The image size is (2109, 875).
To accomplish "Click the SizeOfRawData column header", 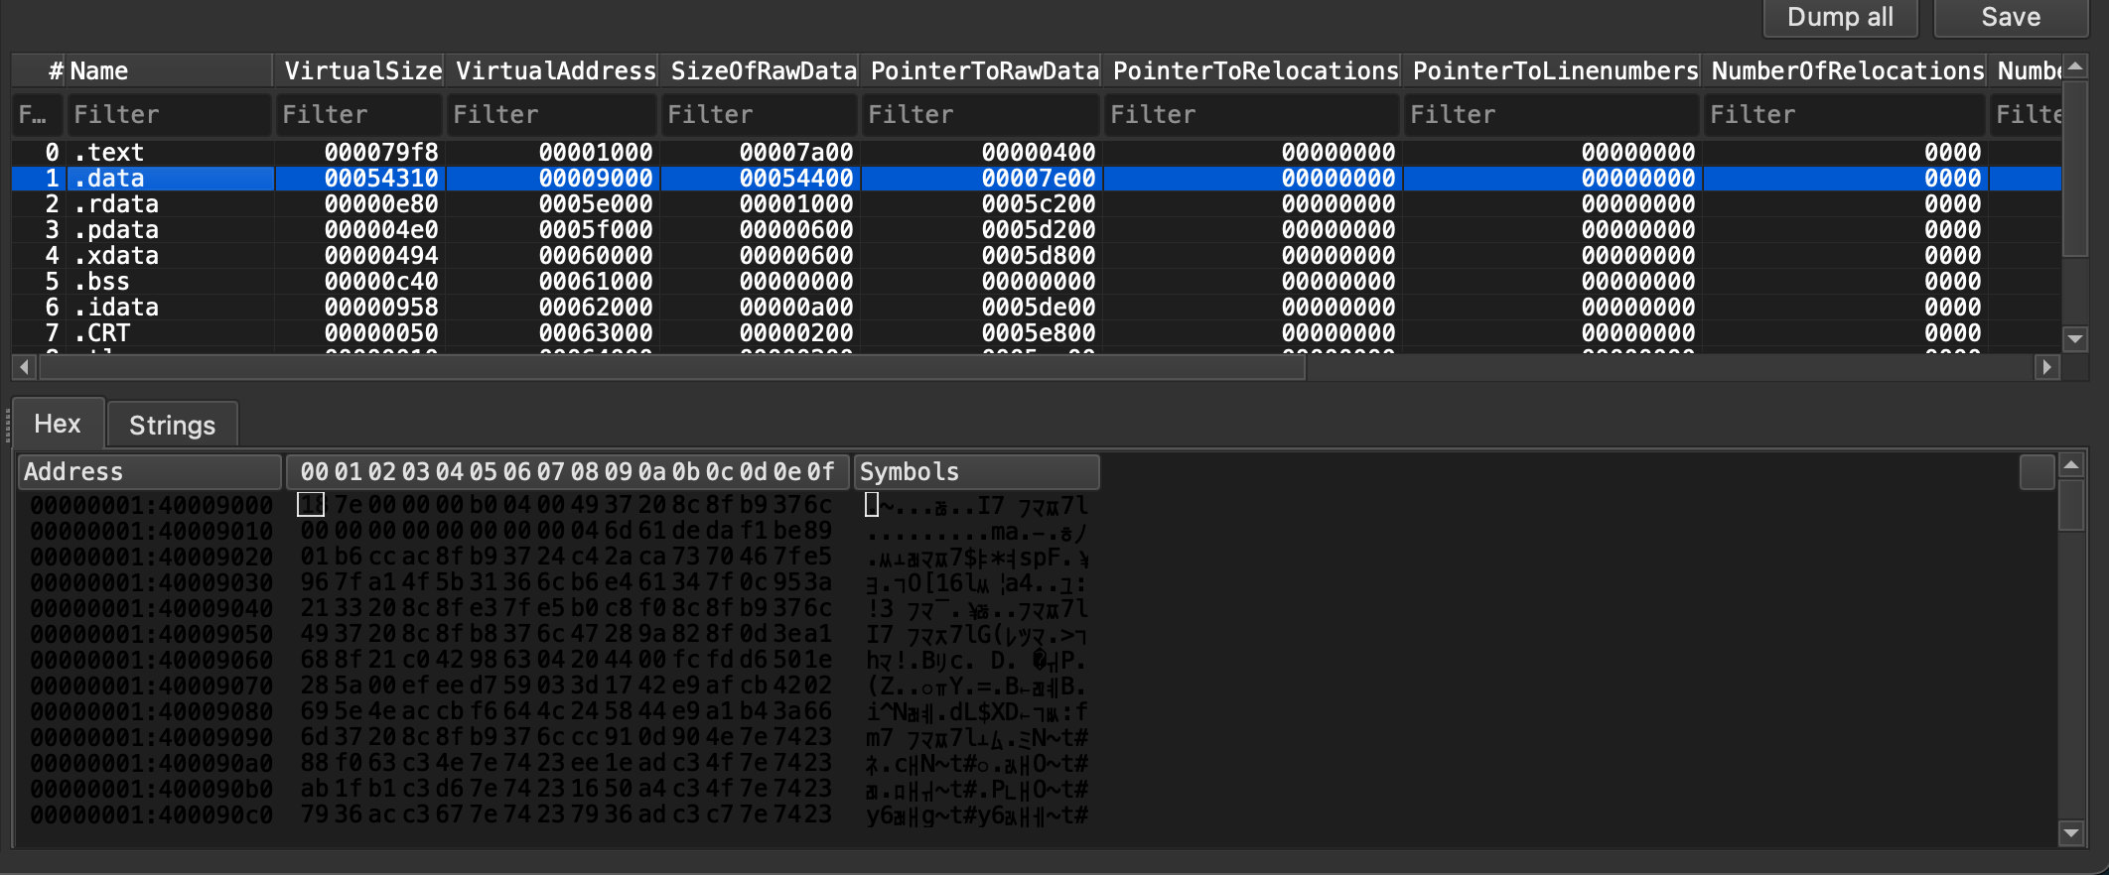I will 760,70.
